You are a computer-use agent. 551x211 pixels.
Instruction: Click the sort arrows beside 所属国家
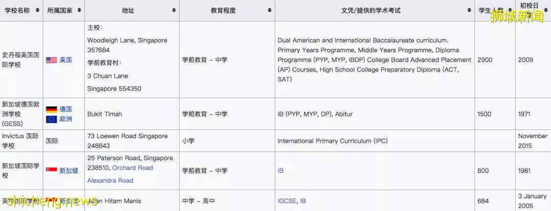(x=80, y=11)
